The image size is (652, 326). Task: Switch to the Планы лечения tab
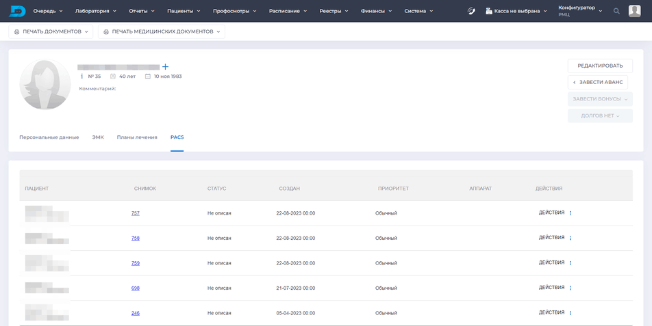tap(137, 137)
